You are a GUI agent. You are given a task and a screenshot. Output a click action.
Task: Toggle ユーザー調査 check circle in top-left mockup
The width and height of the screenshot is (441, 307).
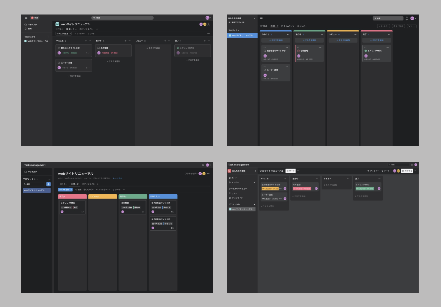[x=59, y=63]
